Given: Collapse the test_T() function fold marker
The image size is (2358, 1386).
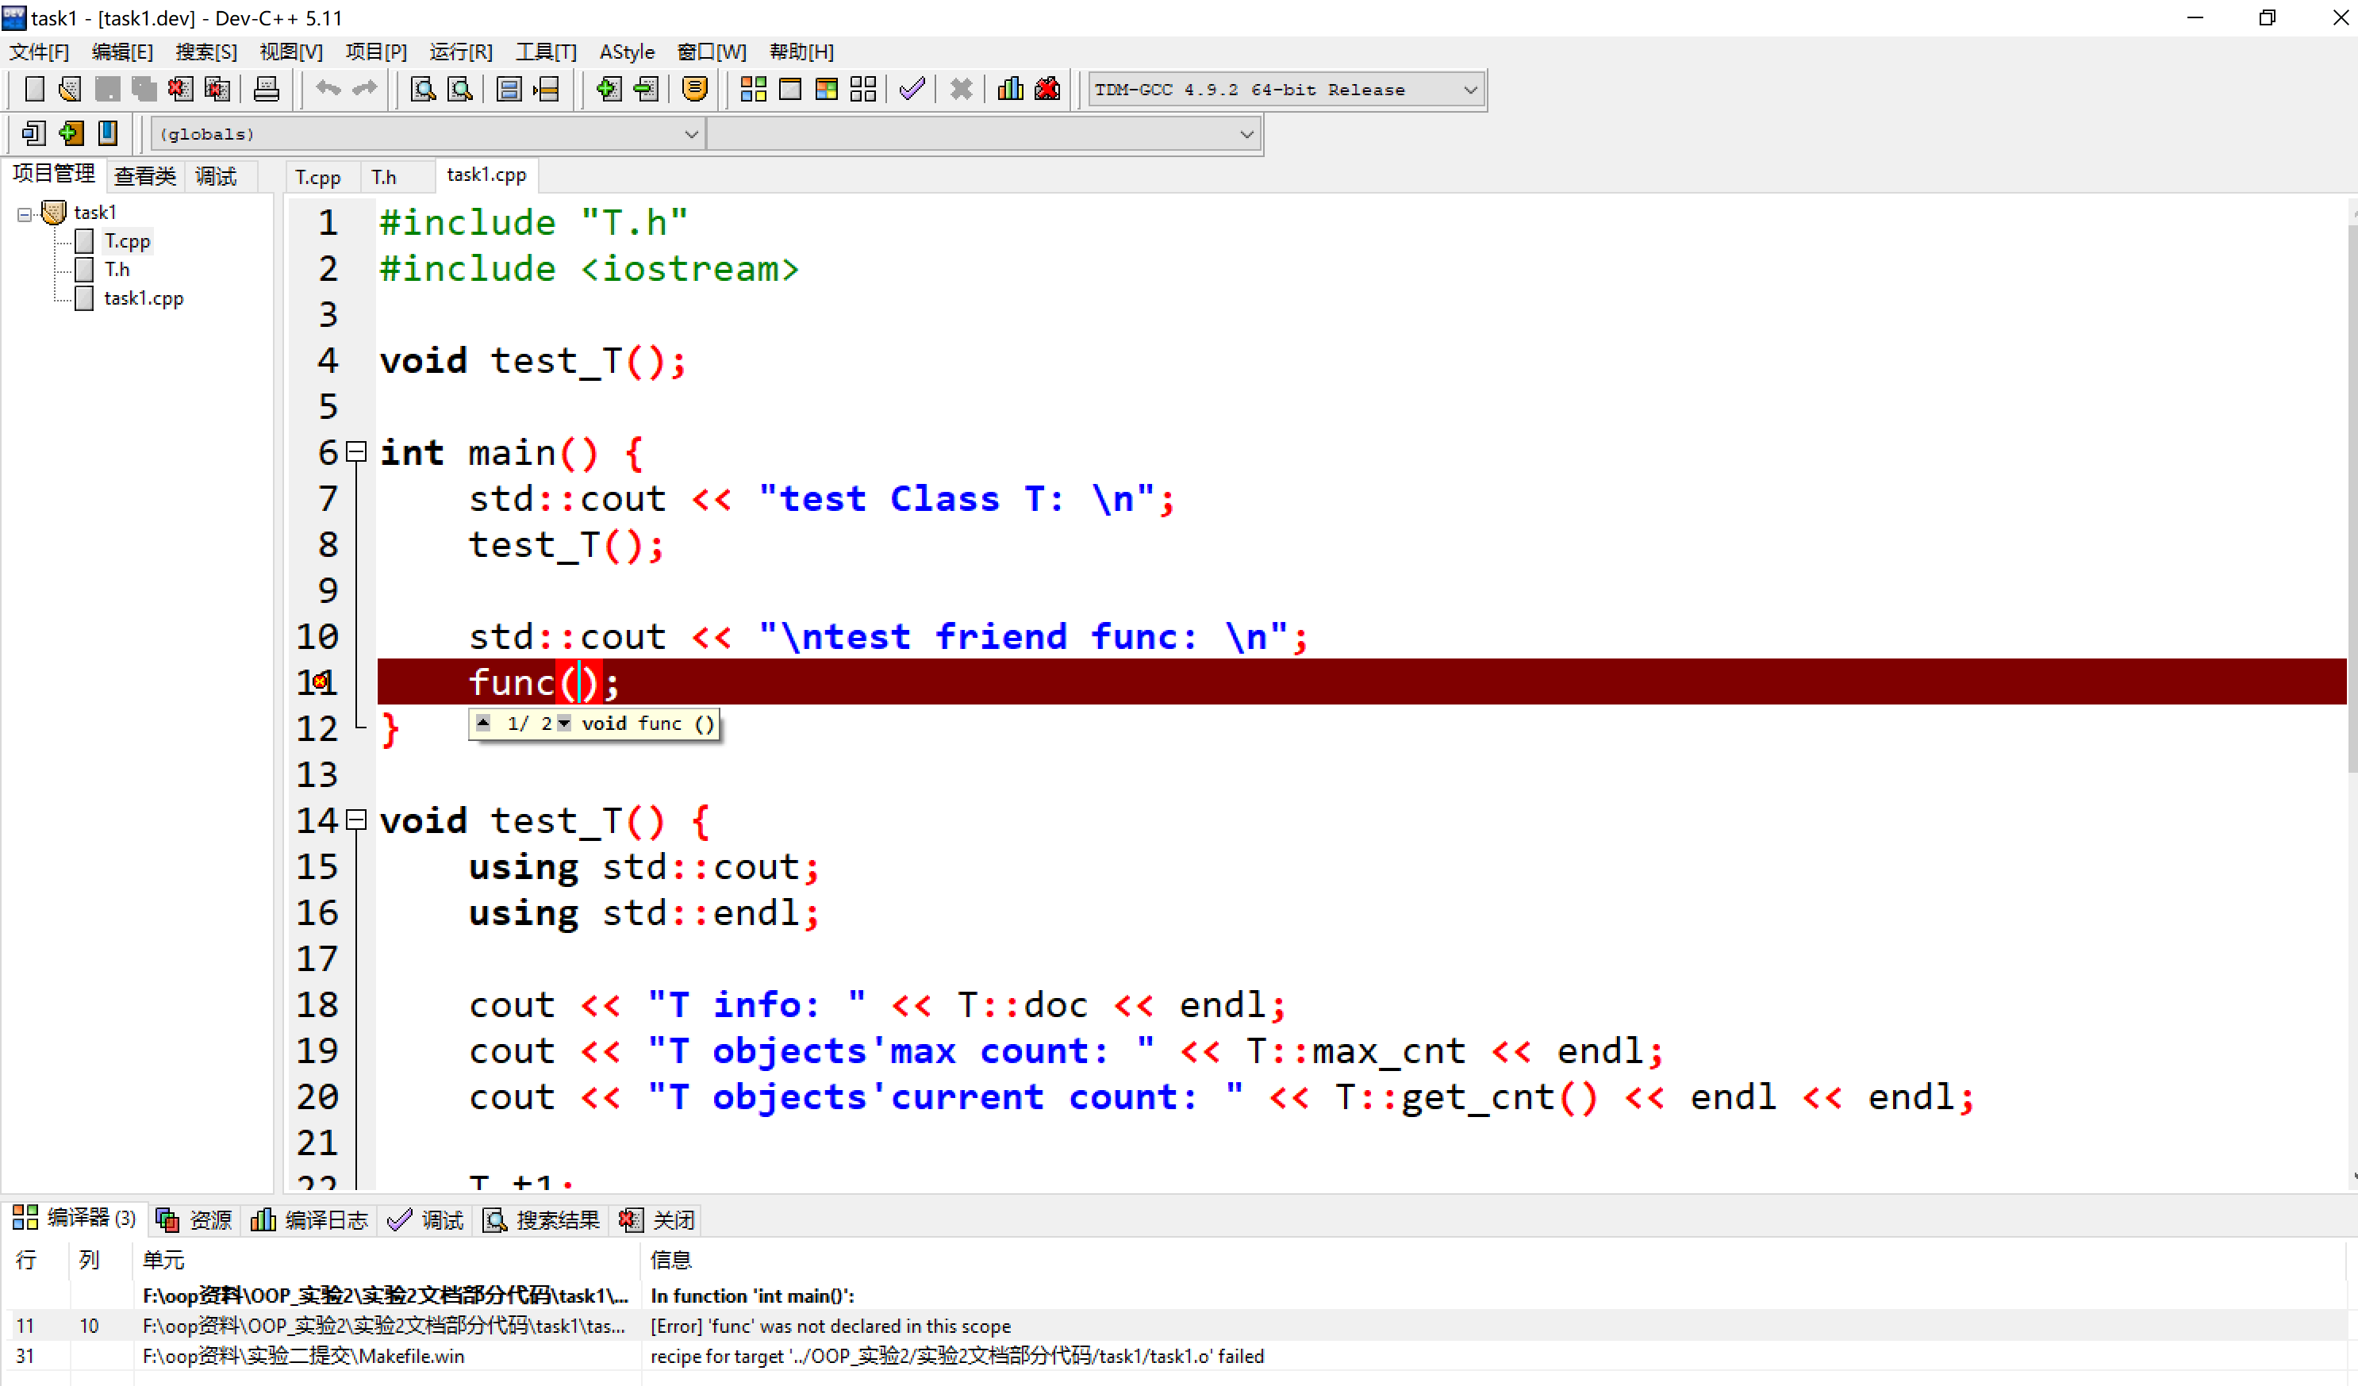Looking at the screenshot, I should pyautogui.click(x=355, y=820).
